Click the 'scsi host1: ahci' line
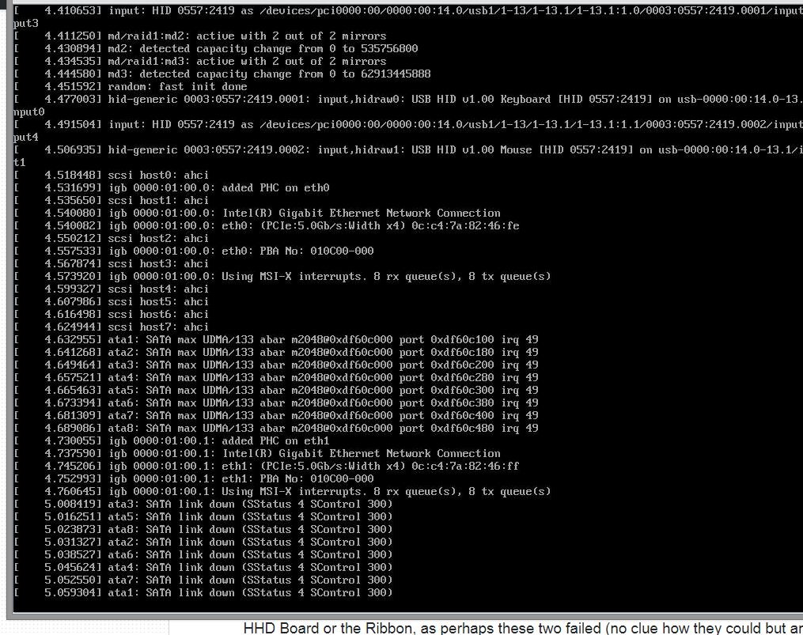803x635 pixels. point(111,201)
